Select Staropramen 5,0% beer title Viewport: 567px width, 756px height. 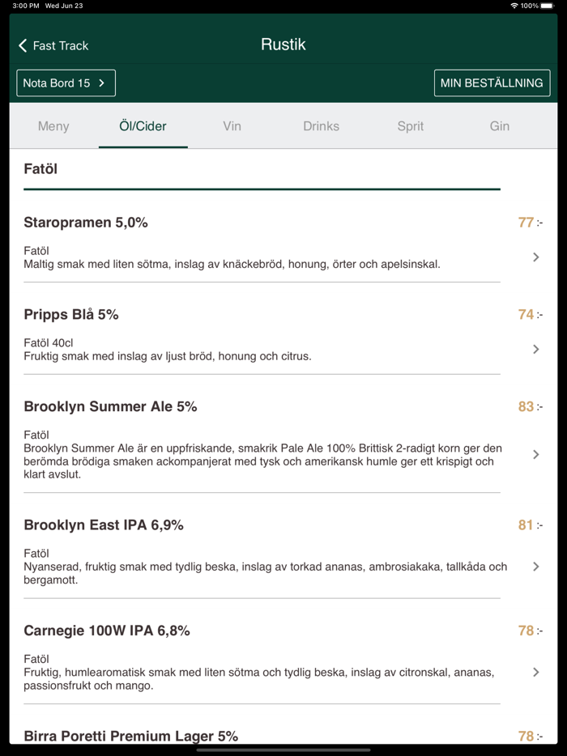[86, 223]
